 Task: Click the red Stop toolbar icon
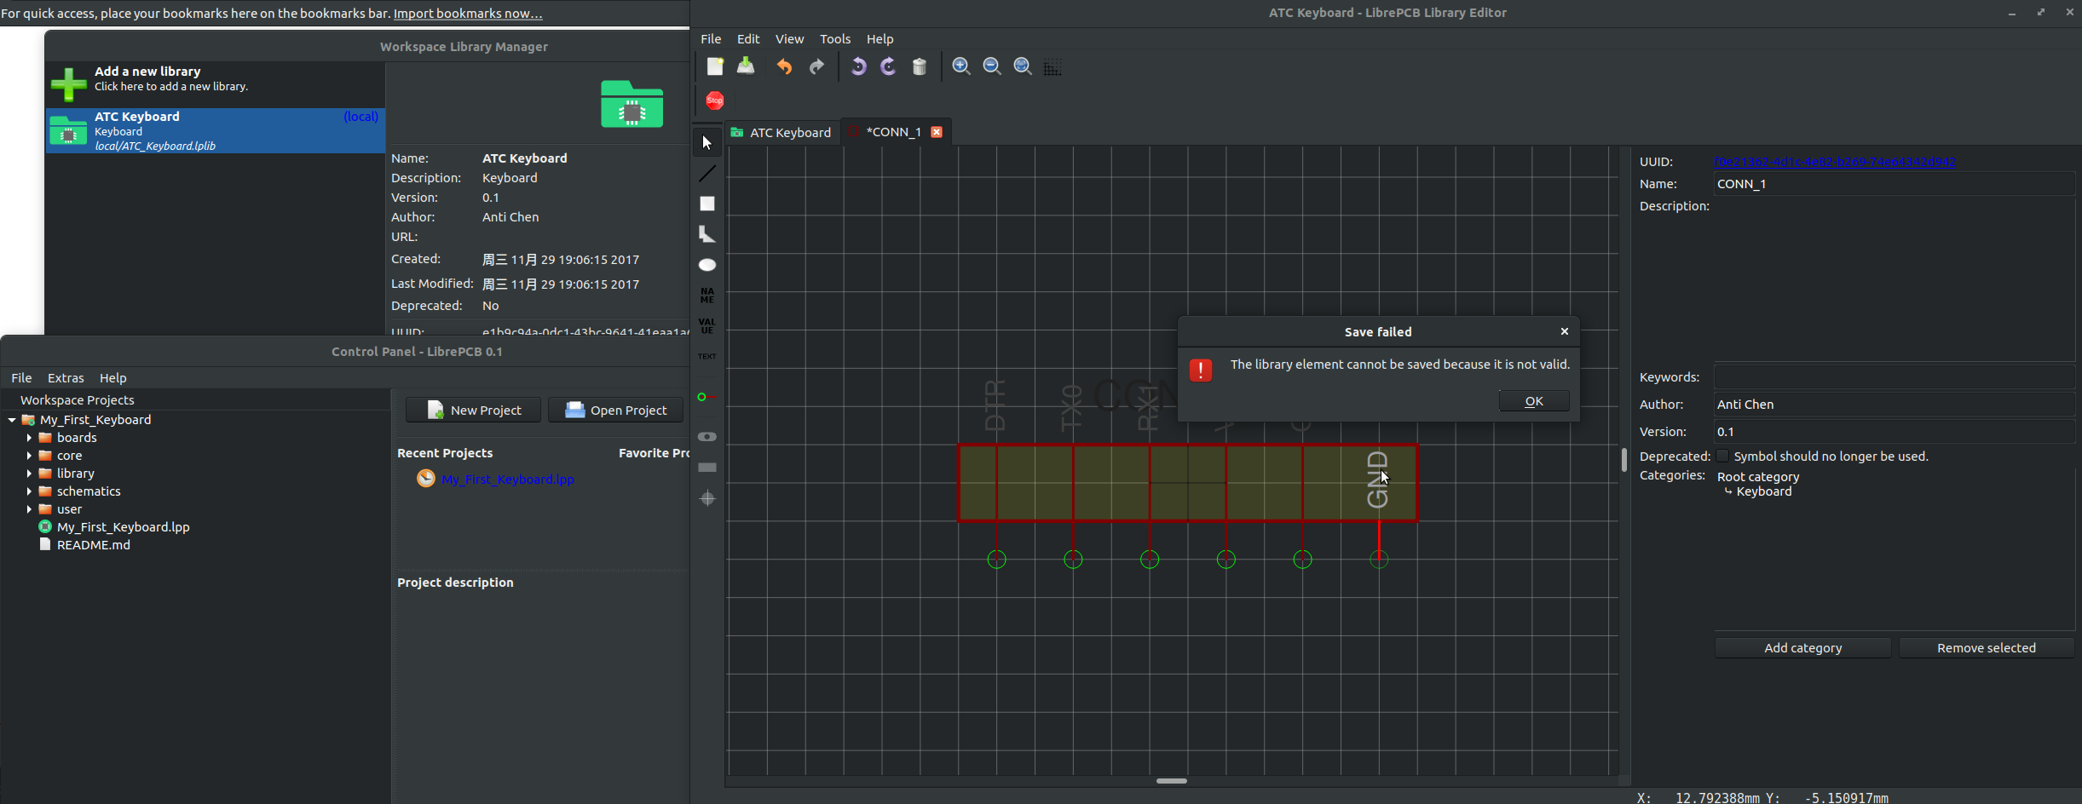[x=712, y=100]
